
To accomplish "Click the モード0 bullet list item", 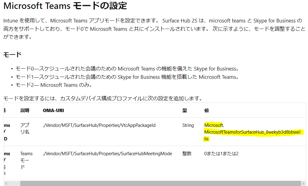I will (127, 69).
